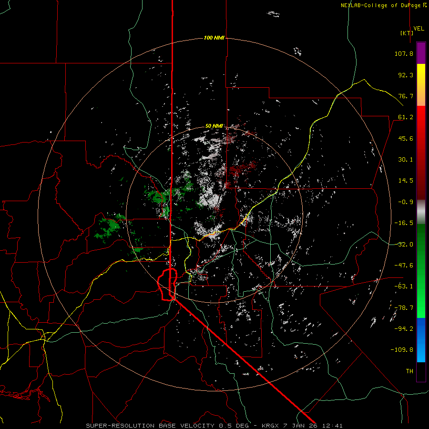Click the -94.2 velocity scale value
Image resolution: width=429 pixels, height=429 pixels.
click(404, 329)
